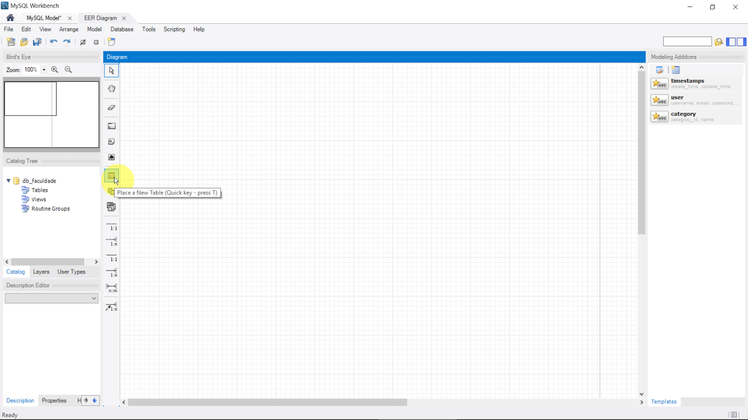Select the solid 1:n identifying relationship tool
This screenshot has height=420, width=748.
point(112,273)
